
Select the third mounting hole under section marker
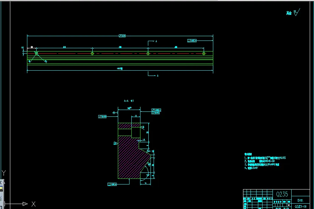click(148, 54)
